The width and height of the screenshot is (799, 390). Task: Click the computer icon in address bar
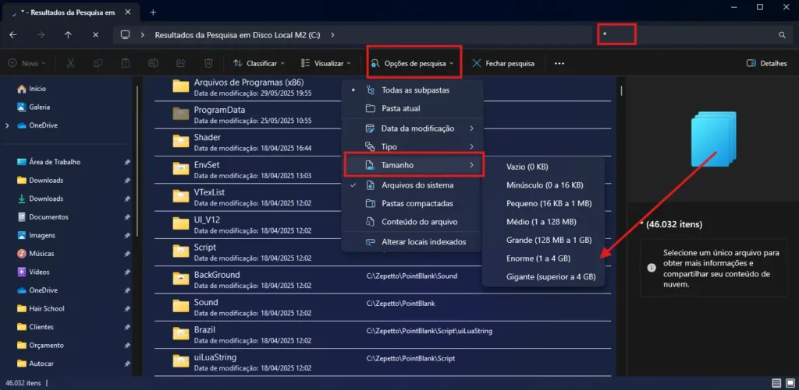[x=125, y=35]
